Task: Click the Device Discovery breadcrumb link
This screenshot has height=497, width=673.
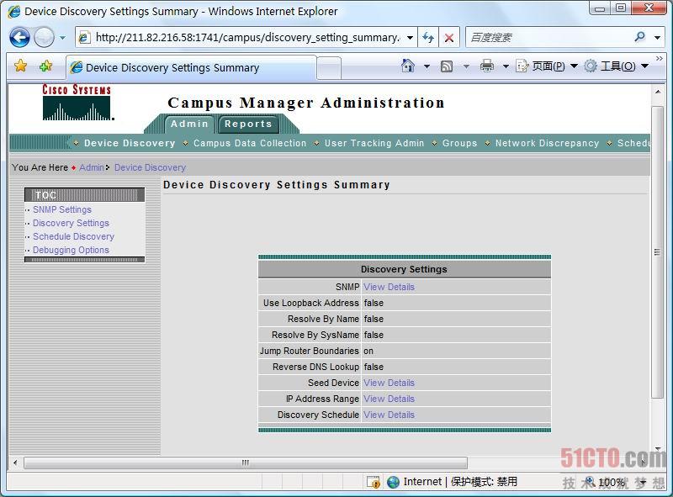Action: [x=150, y=167]
